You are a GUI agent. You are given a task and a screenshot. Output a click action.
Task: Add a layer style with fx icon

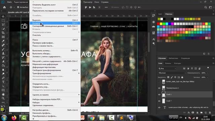pyautogui.click(x=189, y=113)
